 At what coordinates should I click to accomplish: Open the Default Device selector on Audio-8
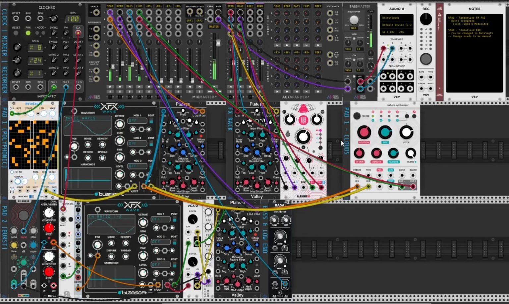click(396, 25)
